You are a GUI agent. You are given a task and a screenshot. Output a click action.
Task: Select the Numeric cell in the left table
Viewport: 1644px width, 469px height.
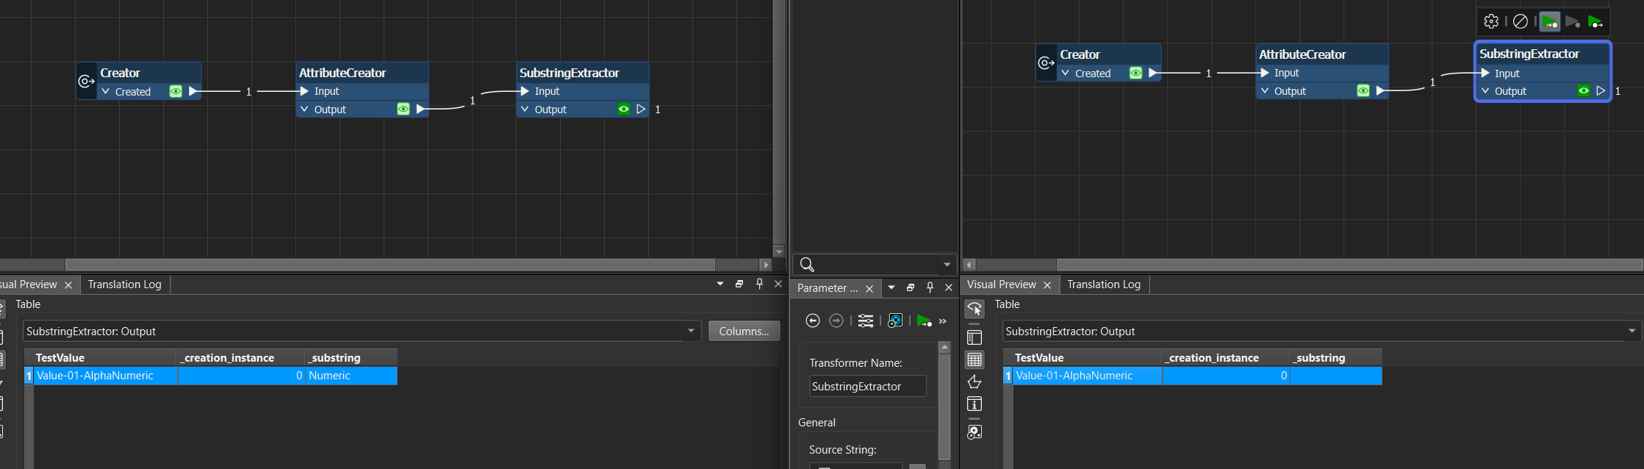point(351,376)
